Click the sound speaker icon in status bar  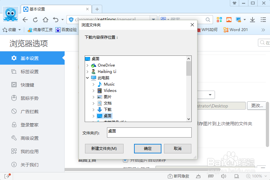coord(224,176)
